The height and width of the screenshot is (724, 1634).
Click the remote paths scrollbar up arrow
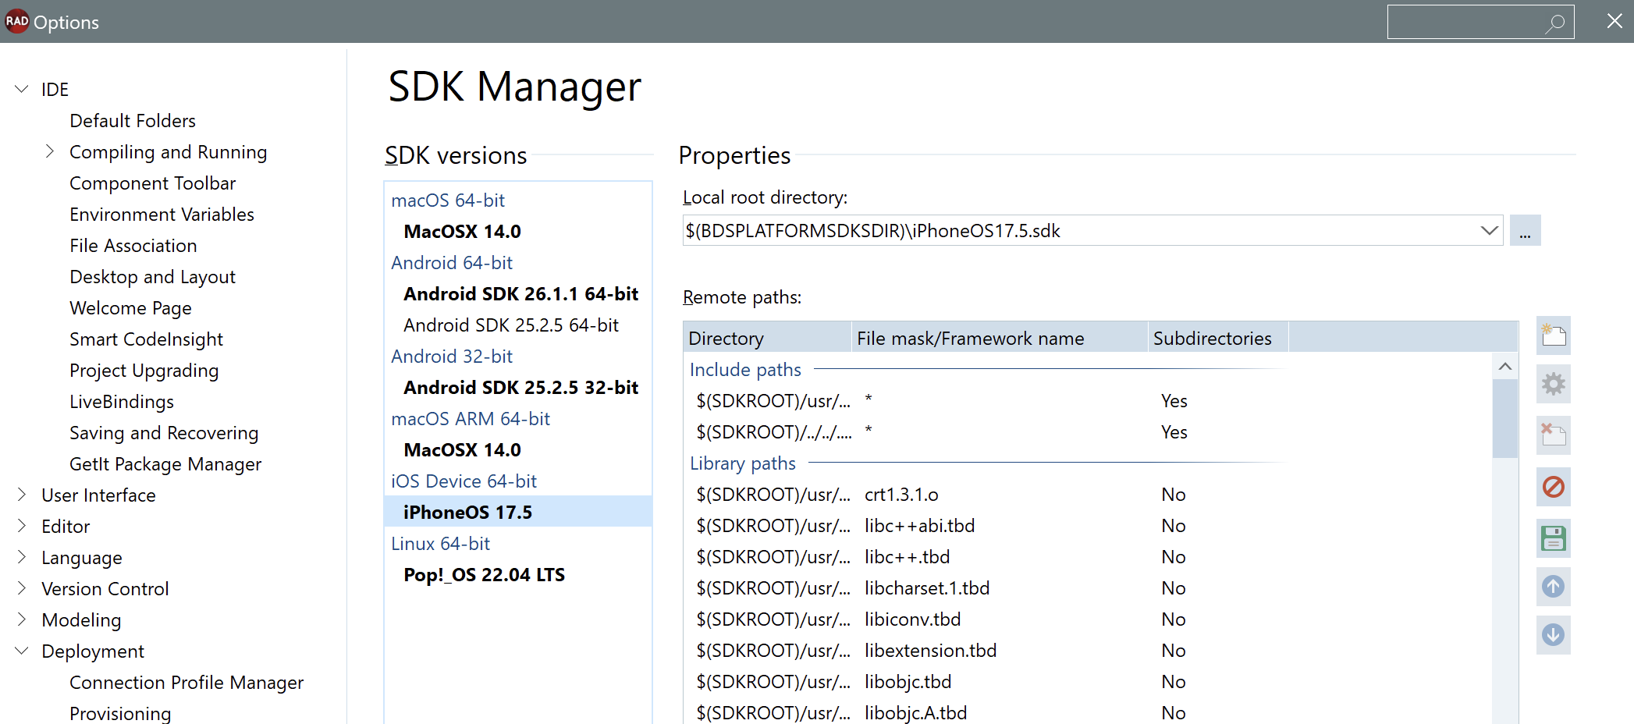click(x=1505, y=367)
